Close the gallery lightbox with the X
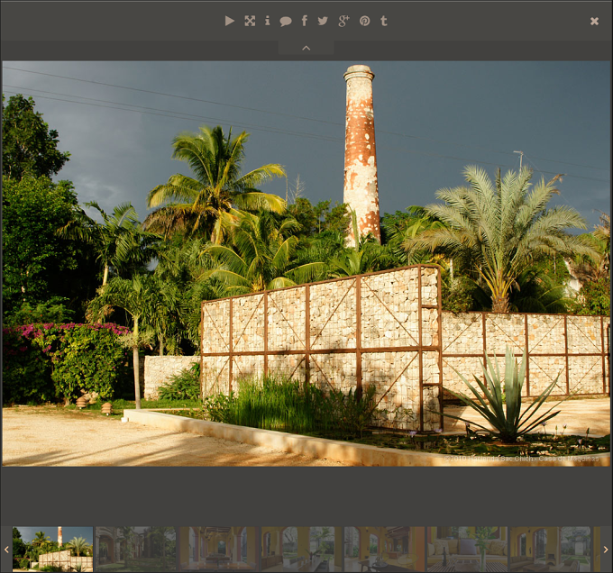Image resolution: width=613 pixels, height=573 pixels. (x=594, y=21)
